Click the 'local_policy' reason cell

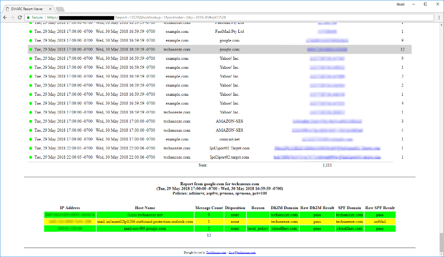click(x=258, y=229)
